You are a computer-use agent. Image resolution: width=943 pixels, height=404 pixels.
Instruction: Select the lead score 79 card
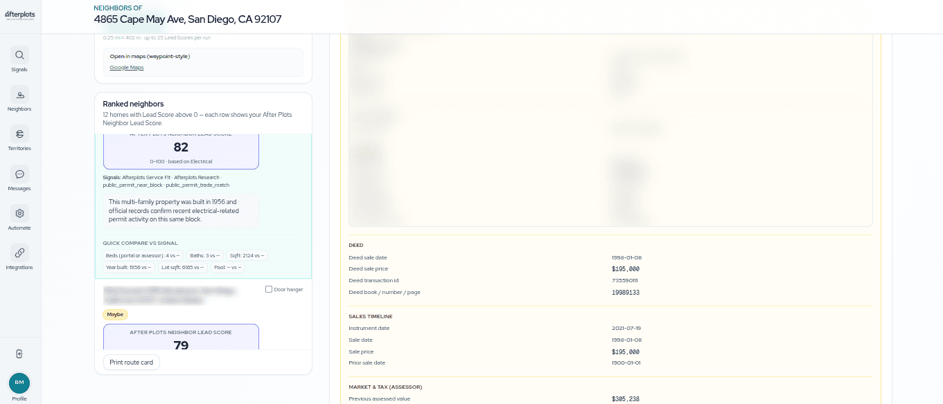(181, 337)
